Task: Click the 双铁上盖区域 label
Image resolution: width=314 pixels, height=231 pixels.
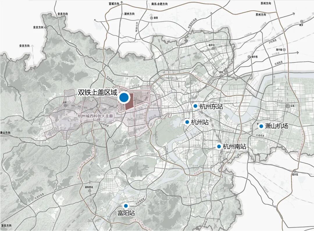Action: point(97,92)
